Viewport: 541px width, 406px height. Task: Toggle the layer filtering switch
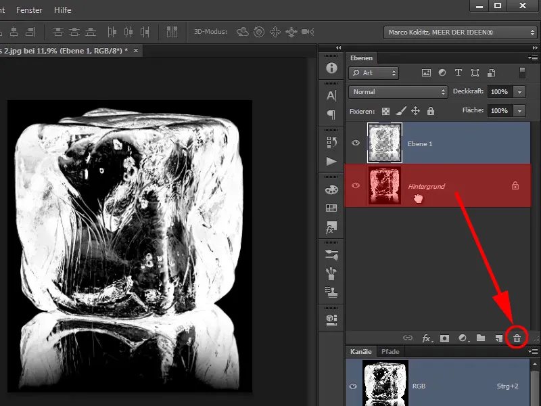coord(522,72)
